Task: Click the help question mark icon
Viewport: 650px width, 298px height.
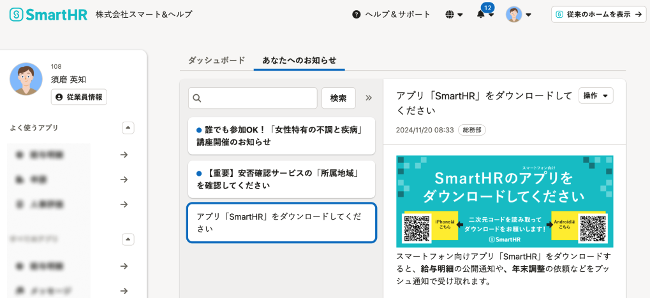Action: pyautogui.click(x=356, y=15)
